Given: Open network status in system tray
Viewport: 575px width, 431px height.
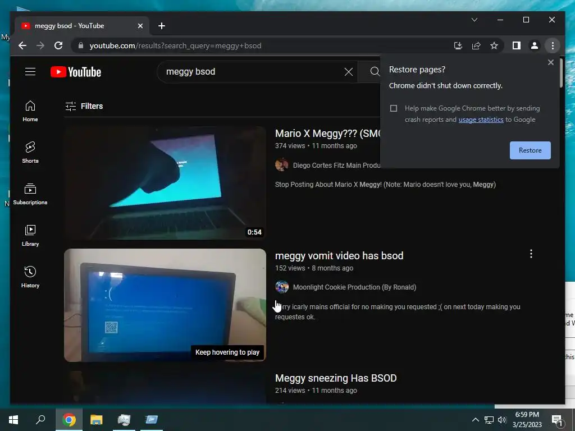Looking at the screenshot, I should (489, 420).
